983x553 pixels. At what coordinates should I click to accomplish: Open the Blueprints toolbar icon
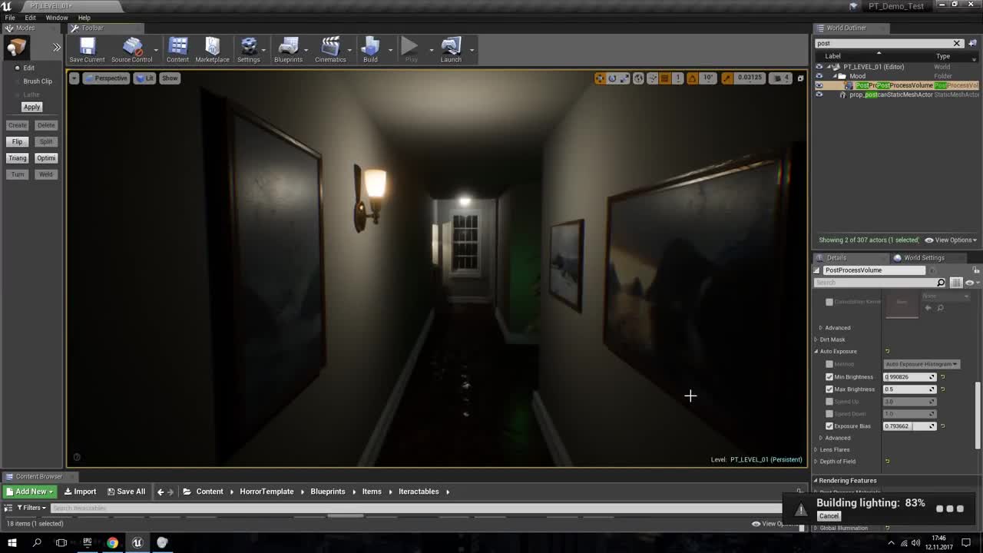pyautogui.click(x=288, y=50)
